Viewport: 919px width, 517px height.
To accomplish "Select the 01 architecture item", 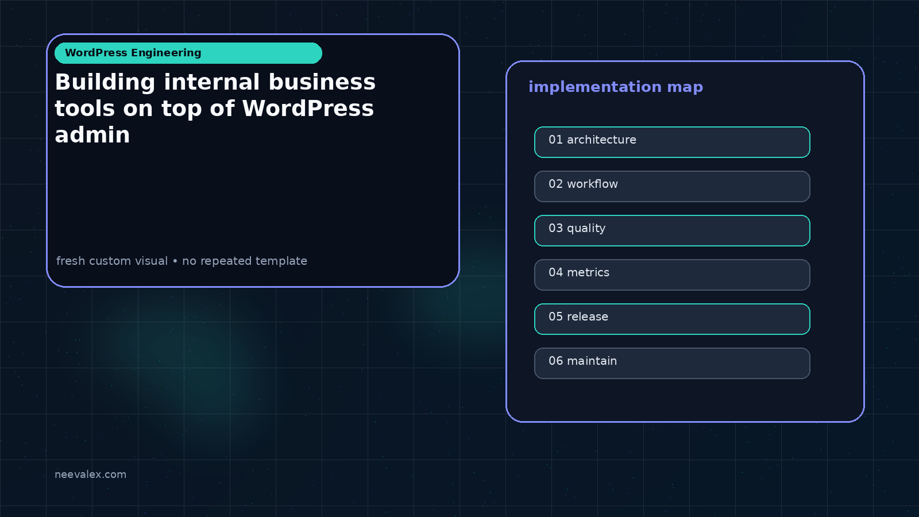I will coord(672,142).
